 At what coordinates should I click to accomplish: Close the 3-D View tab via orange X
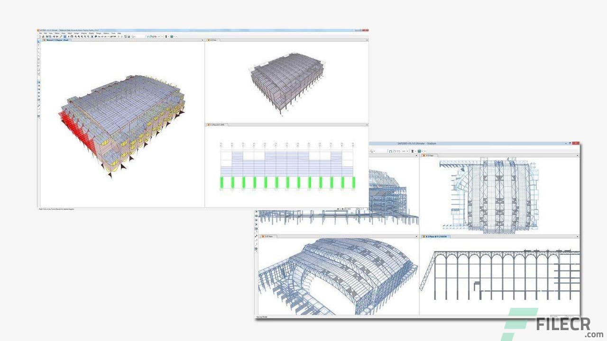coord(209,40)
